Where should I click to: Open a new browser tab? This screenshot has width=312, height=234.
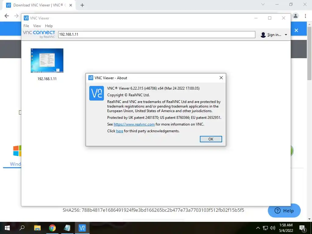point(82,5)
